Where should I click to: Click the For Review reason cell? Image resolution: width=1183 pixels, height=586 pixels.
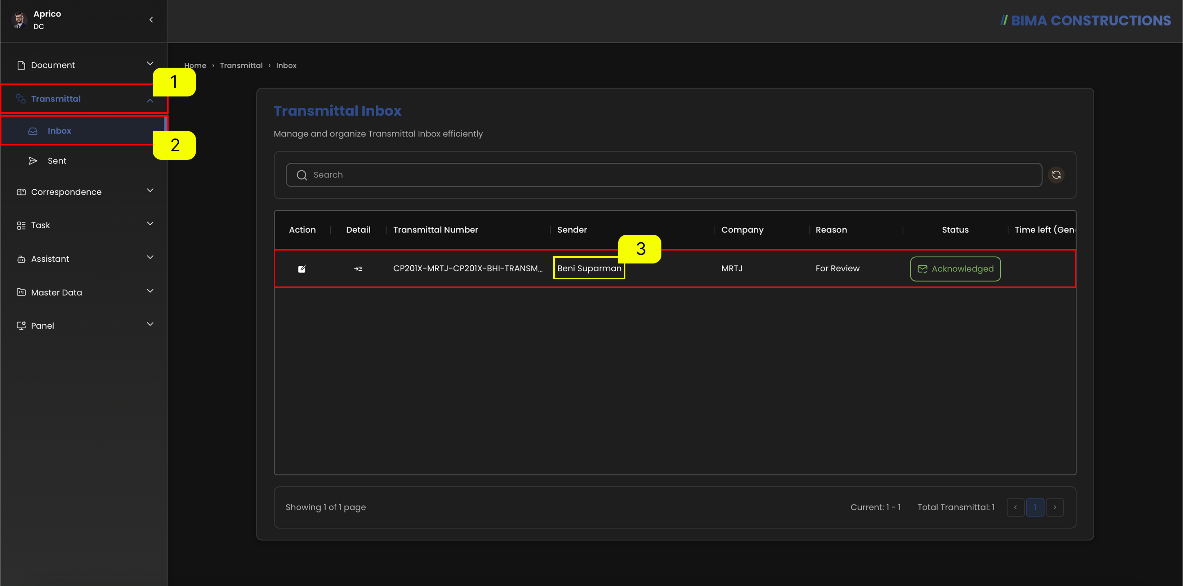pos(838,269)
